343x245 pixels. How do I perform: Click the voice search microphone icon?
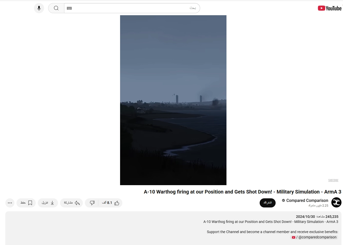39,8
